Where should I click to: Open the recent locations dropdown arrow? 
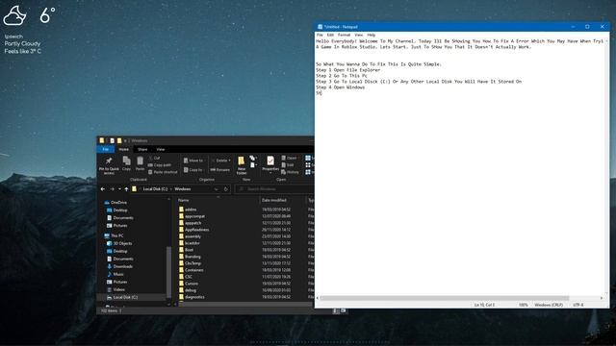point(119,189)
